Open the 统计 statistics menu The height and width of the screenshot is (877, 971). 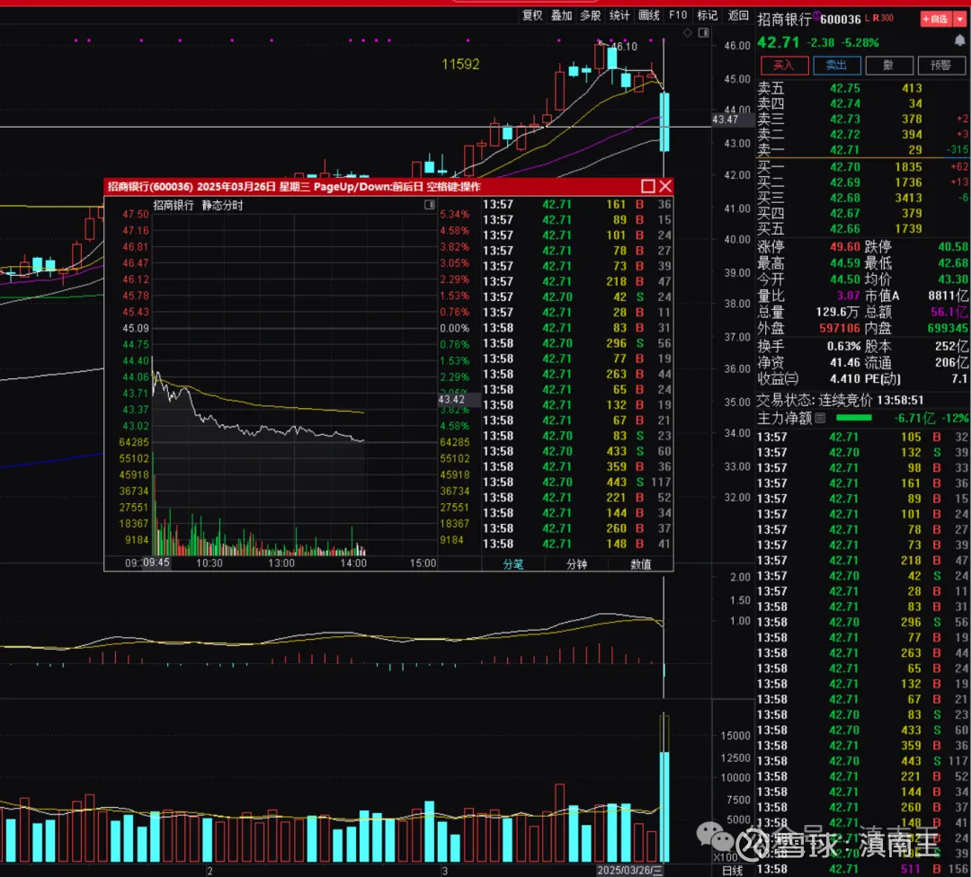pos(619,15)
